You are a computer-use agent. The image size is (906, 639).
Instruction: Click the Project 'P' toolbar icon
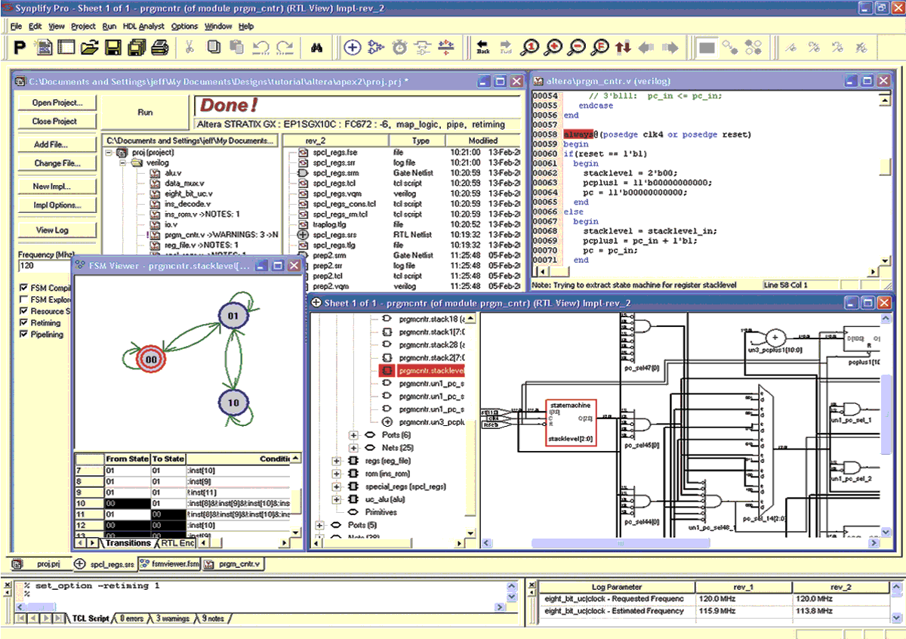20,48
